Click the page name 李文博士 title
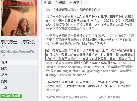The width and height of the screenshot is (137, 101). 18,44
